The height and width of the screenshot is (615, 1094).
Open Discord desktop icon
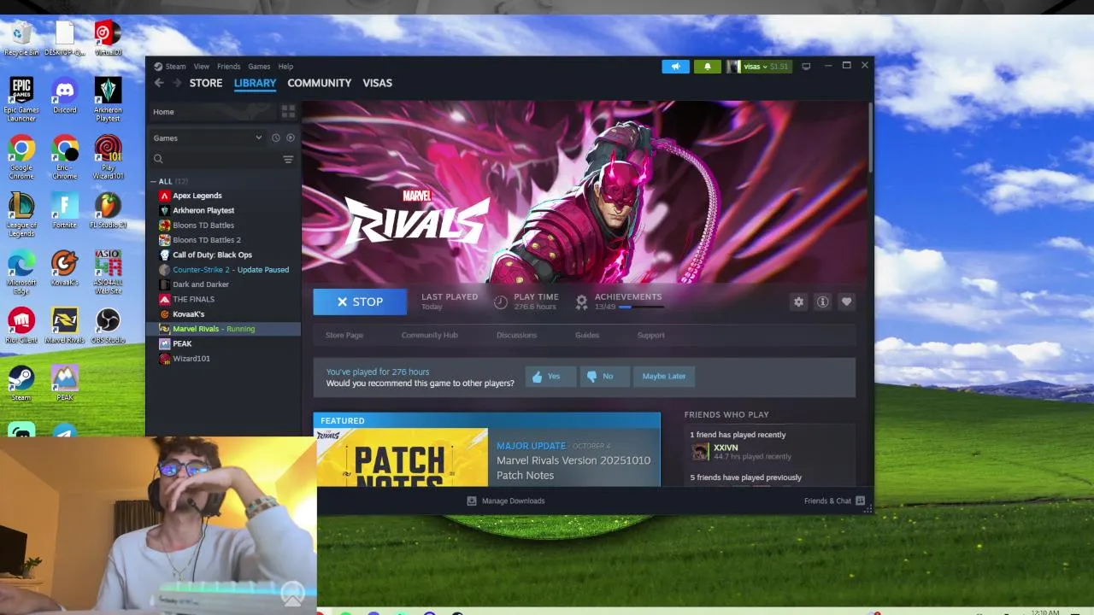click(x=65, y=95)
